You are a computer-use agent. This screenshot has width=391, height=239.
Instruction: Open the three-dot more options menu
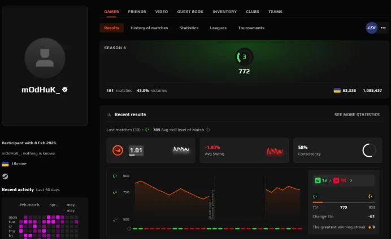coord(383,28)
